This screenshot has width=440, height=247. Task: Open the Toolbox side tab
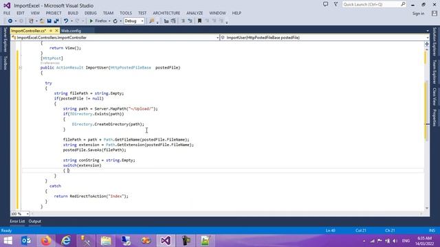tap(5, 62)
